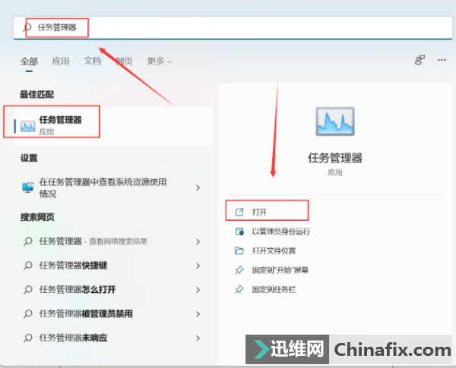Image resolution: width=456 pixels, height=368 pixels.
Task: Click the 以管理员身份运行 shield icon
Action: [x=239, y=231]
